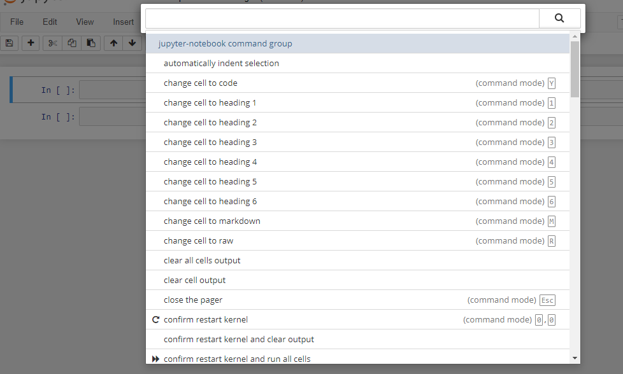The image size is (623, 374).
Task: Focus the command palette search field
Action: coord(342,18)
